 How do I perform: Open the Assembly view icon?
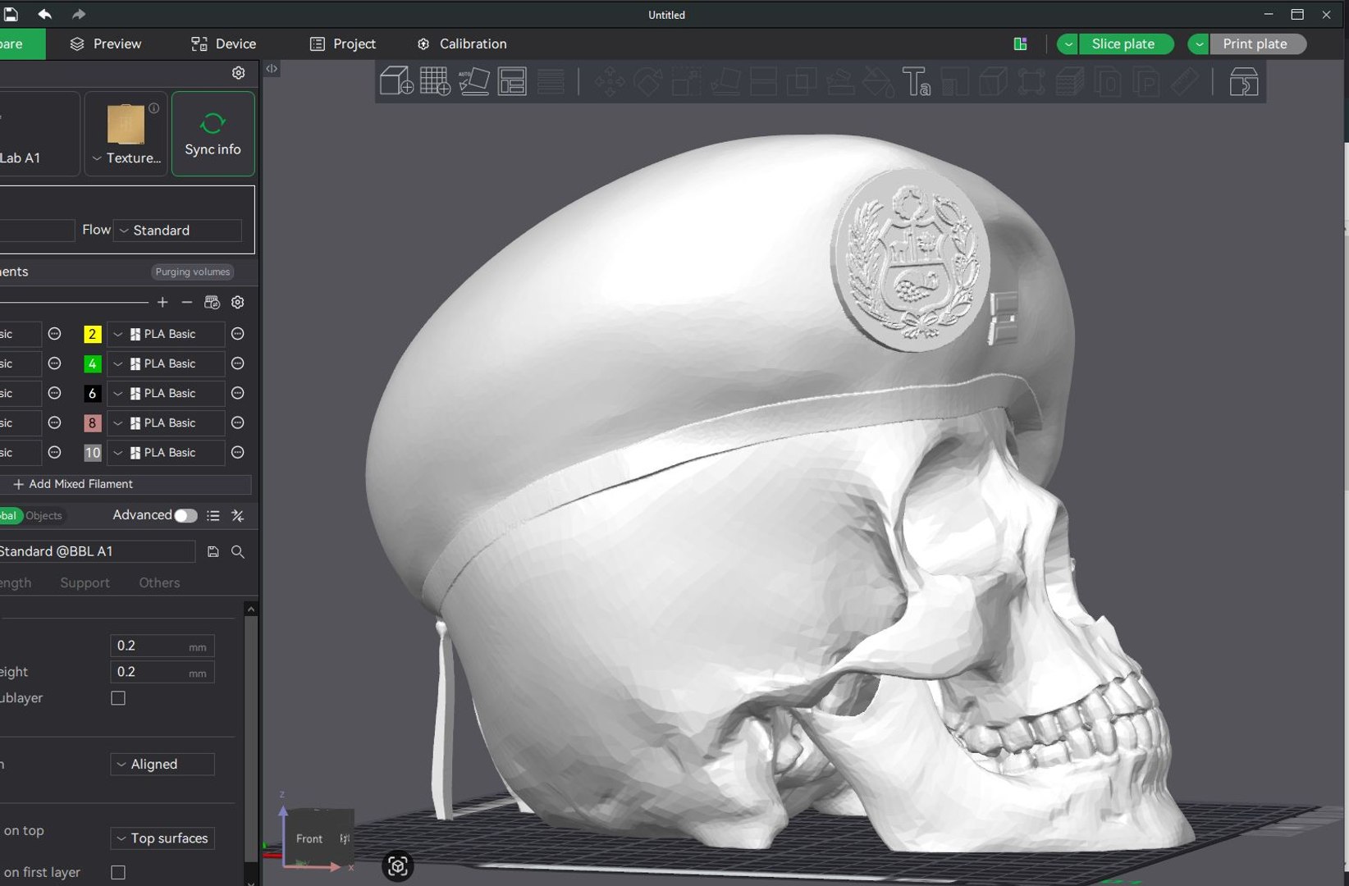click(x=1243, y=81)
